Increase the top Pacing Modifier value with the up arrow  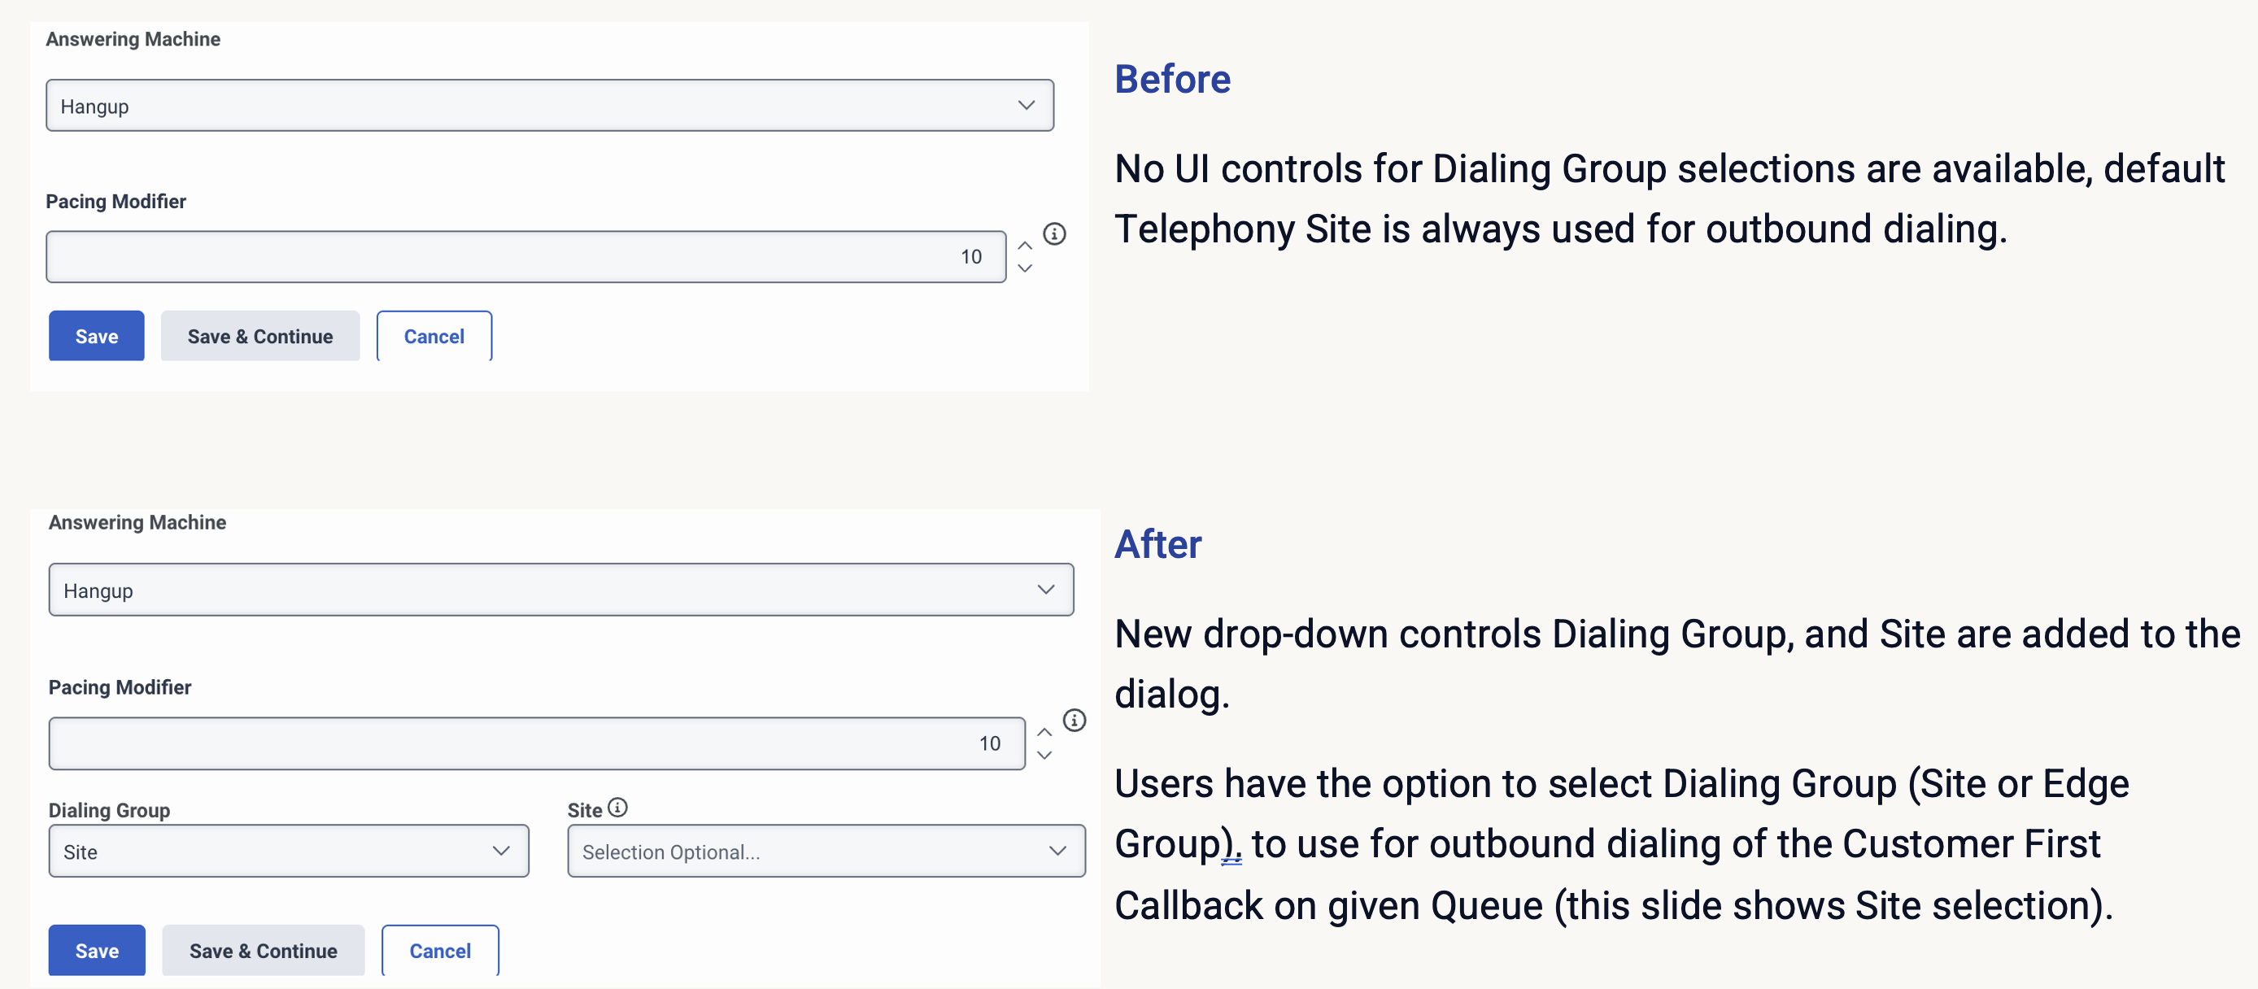tap(1025, 246)
